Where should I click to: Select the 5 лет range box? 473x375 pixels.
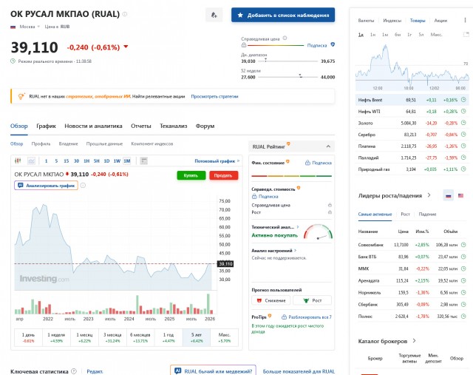coord(197,337)
